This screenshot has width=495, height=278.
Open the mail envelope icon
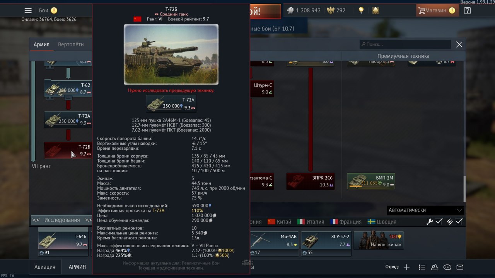click(460, 267)
